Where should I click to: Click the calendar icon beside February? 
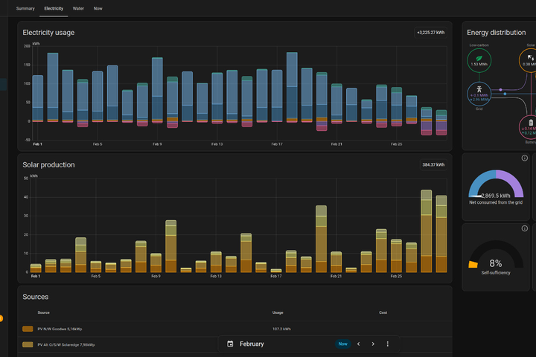tap(230, 344)
